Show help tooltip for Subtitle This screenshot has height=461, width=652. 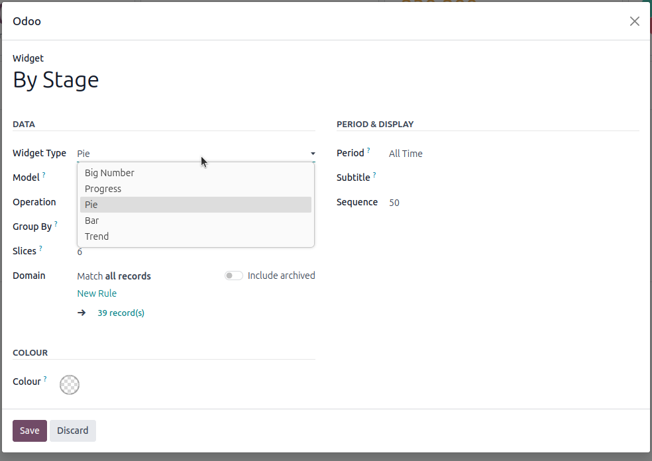coord(374,175)
